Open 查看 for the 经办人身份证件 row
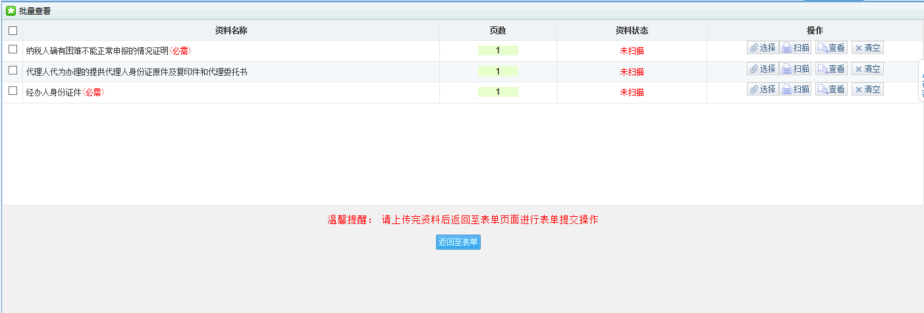Screen dimensions: 924x313 (x=831, y=89)
